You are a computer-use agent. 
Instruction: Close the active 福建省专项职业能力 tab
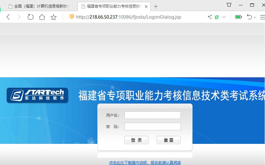point(146,7)
